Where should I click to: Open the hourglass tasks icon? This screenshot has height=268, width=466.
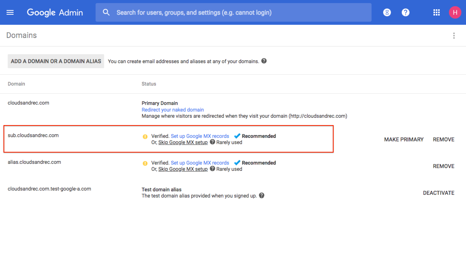pyautogui.click(x=387, y=12)
